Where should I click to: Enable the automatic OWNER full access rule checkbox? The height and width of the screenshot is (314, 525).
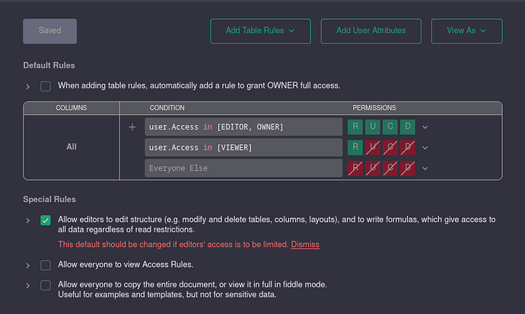46,86
